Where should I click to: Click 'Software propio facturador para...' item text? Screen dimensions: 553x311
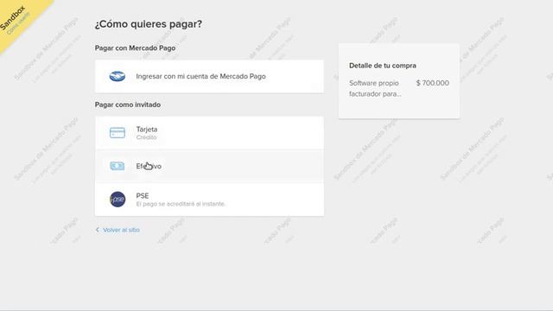pos(375,88)
